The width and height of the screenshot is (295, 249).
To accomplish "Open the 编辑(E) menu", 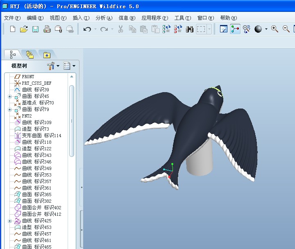I will click(x=35, y=18).
